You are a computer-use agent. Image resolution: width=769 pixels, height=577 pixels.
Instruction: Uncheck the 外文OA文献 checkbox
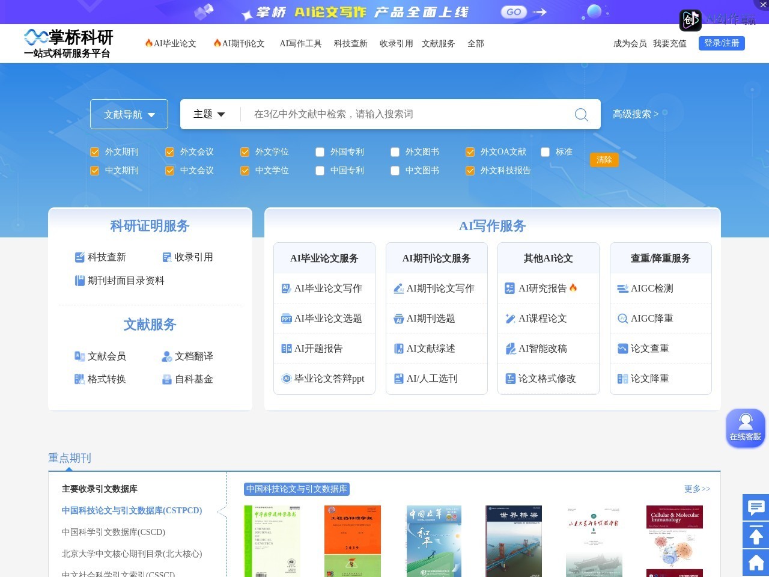(x=470, y=152)
